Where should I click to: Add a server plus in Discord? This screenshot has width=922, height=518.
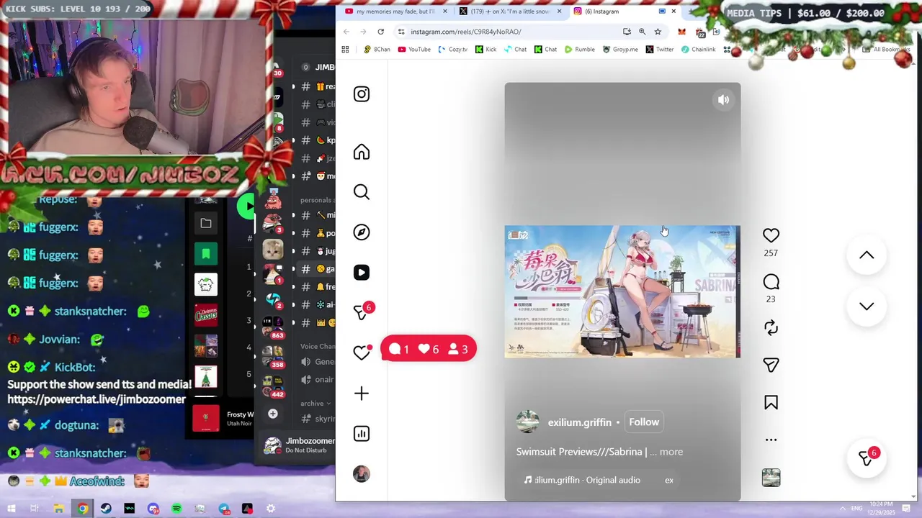coord(273,414)
